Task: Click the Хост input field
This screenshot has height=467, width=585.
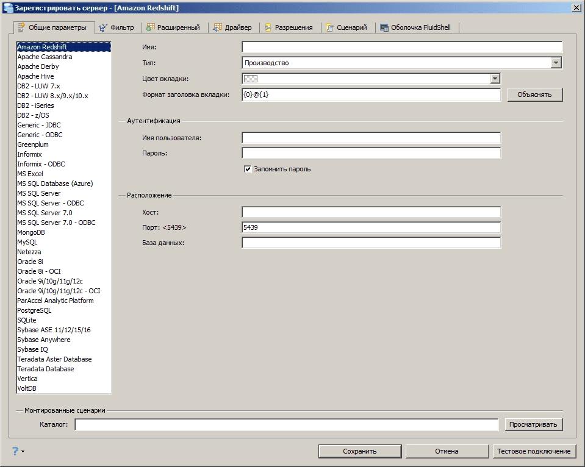Action: coord(371,212)
